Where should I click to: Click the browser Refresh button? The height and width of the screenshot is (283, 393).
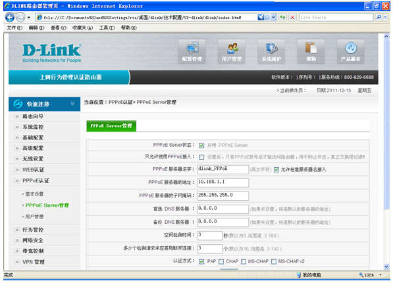(x=282, y=17)
